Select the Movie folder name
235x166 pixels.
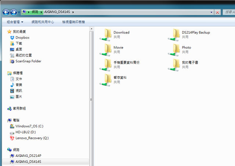118,47
